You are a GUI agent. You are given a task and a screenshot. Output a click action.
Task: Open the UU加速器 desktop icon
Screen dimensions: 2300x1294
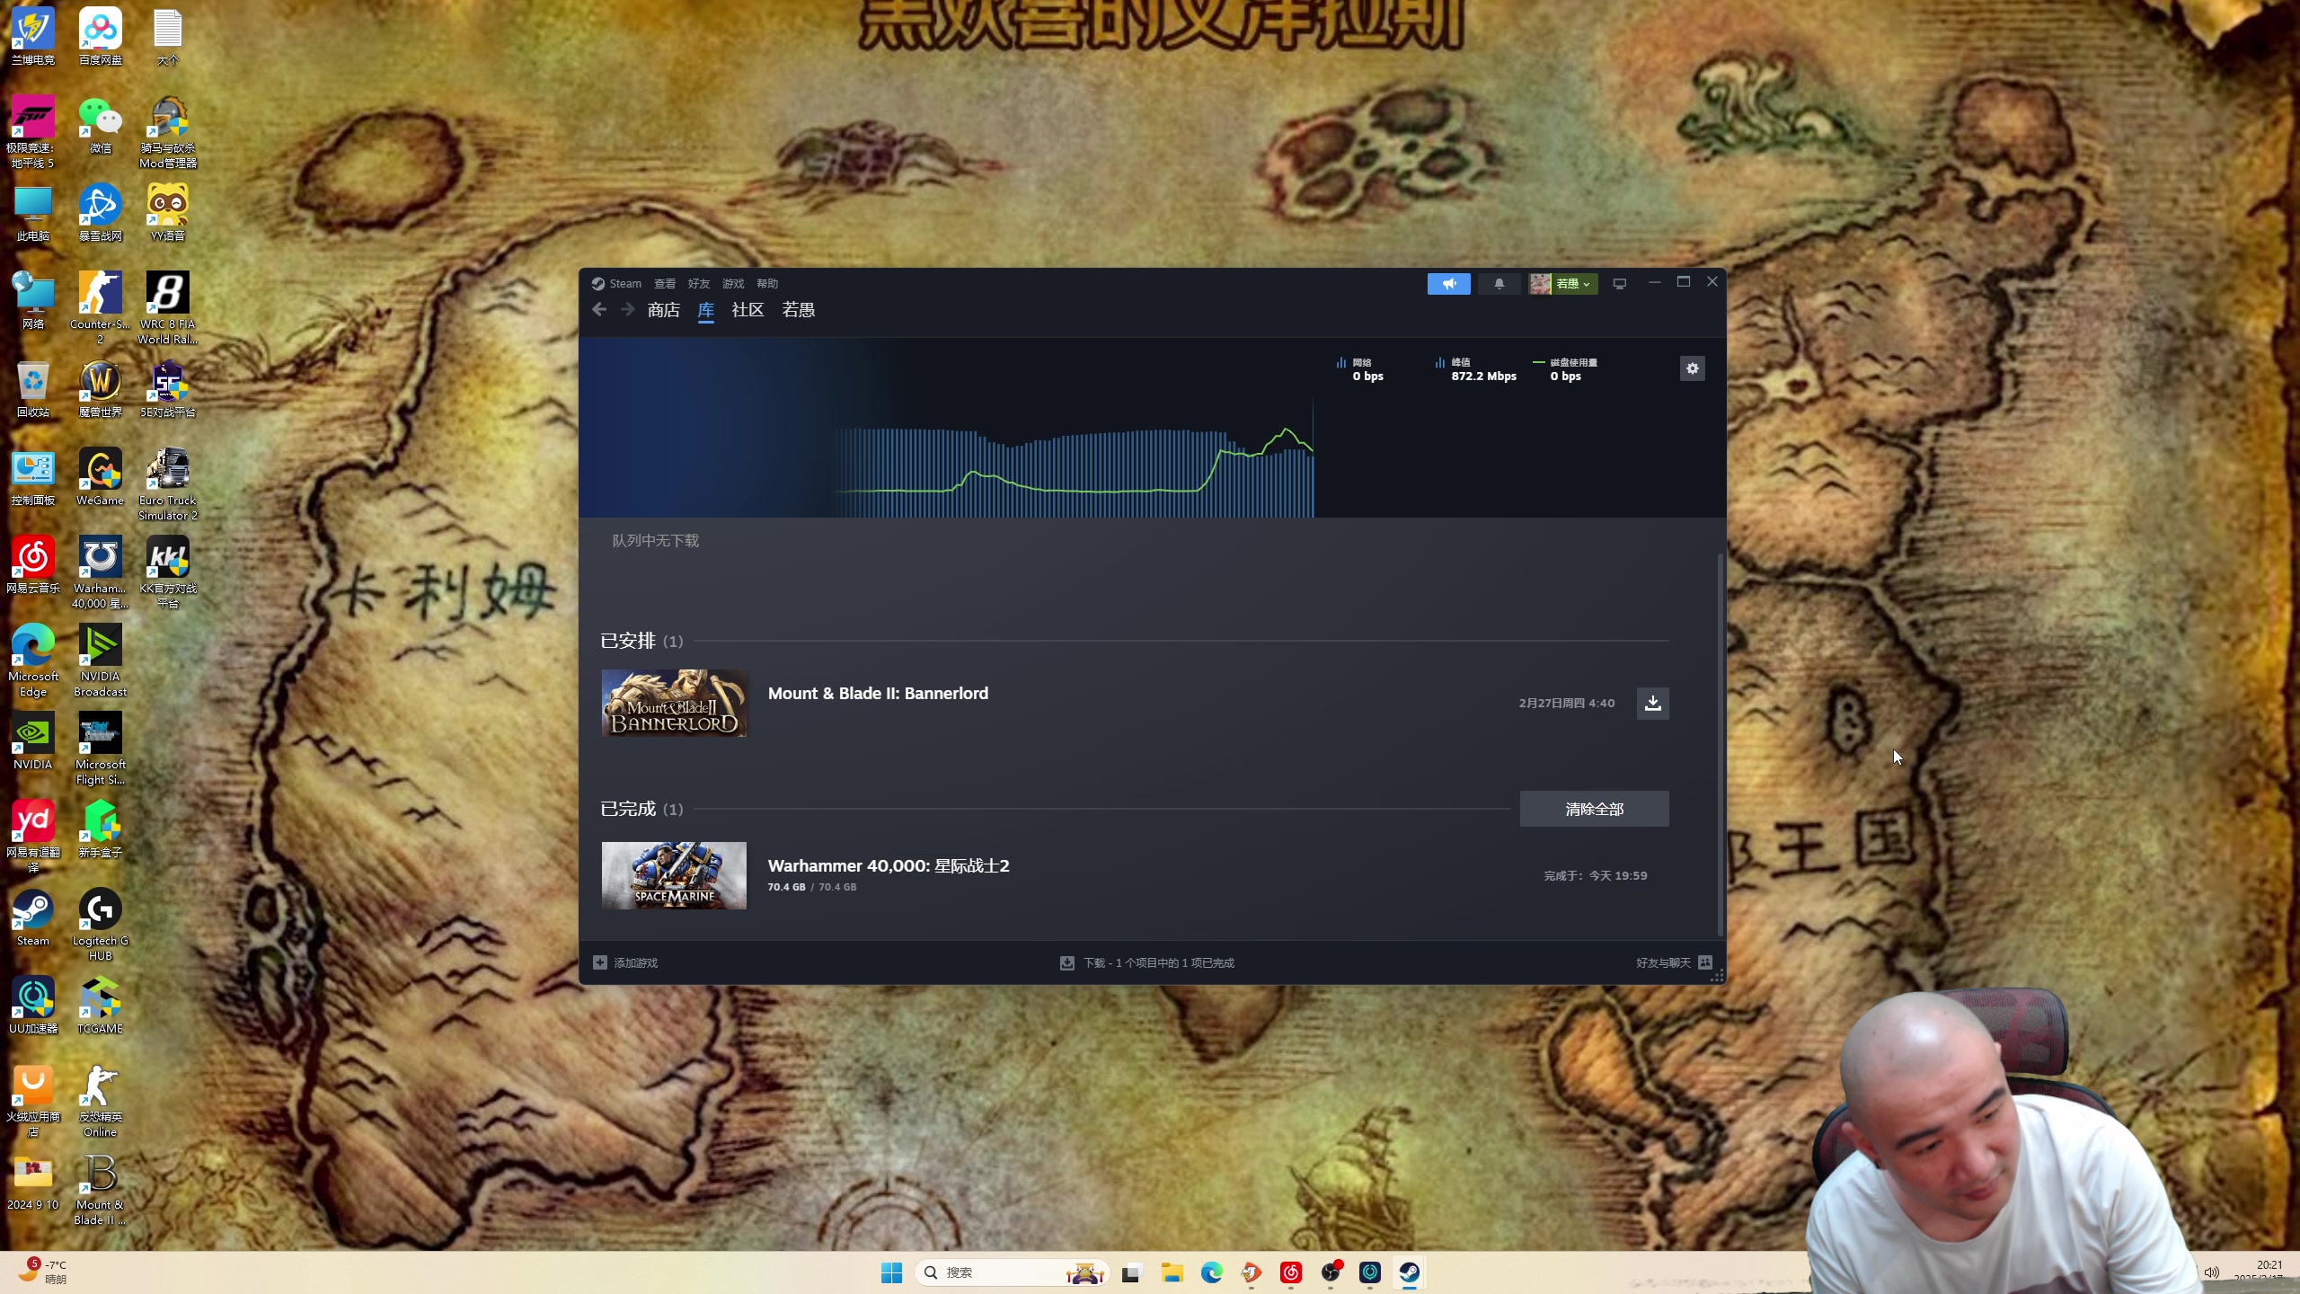point(33,1006)
